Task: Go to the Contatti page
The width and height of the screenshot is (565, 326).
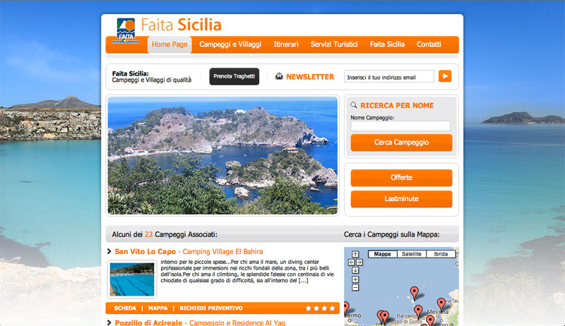Action: [429, 44]
